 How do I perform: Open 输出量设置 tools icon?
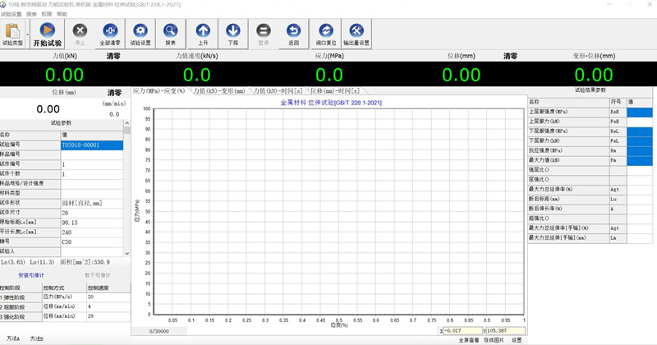(x=356, y=34)
